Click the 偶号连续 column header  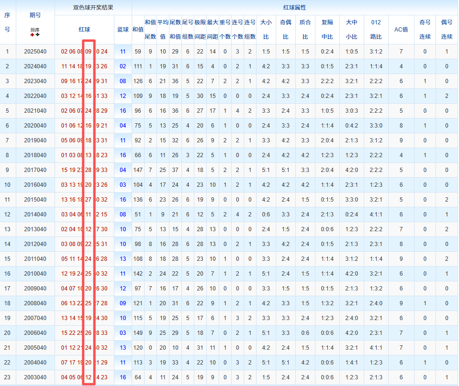(x=447, y=29)
